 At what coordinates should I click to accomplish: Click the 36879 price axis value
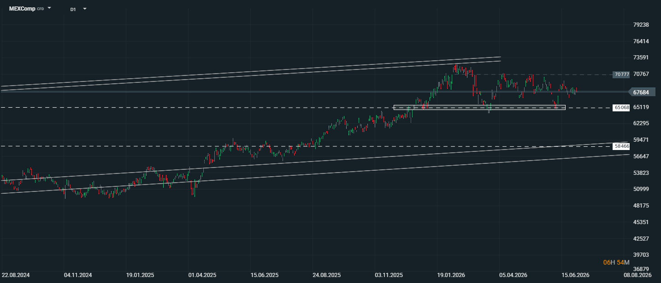click(x=641, y=269)
